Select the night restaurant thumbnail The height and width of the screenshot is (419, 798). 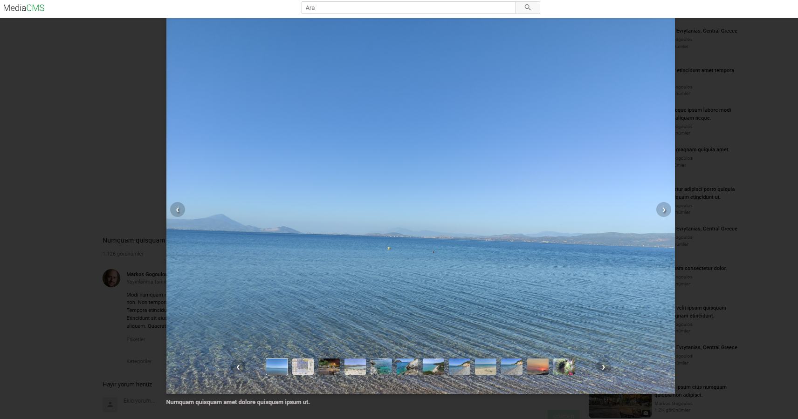pos(329,367)
